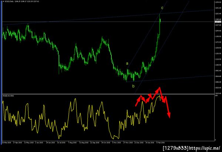Click the 1064.40 price scale value
Viewport: 222px width, 152px height.
pyautogui.click(x=218, y=76)
